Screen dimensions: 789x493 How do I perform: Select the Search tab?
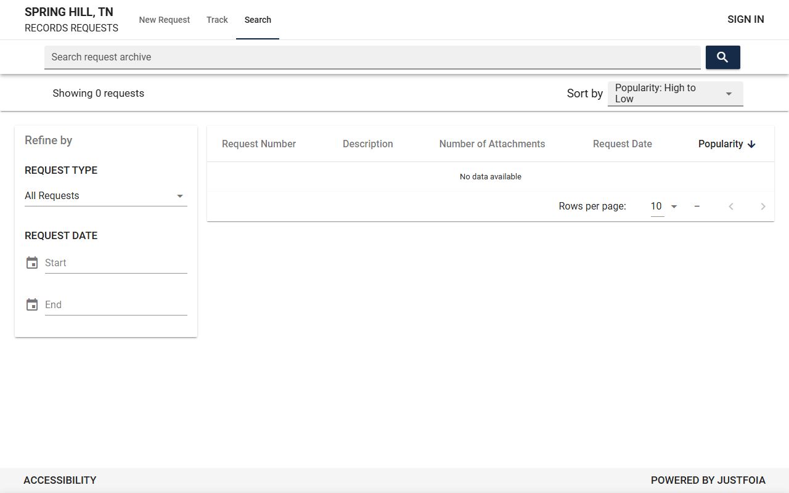258,20
